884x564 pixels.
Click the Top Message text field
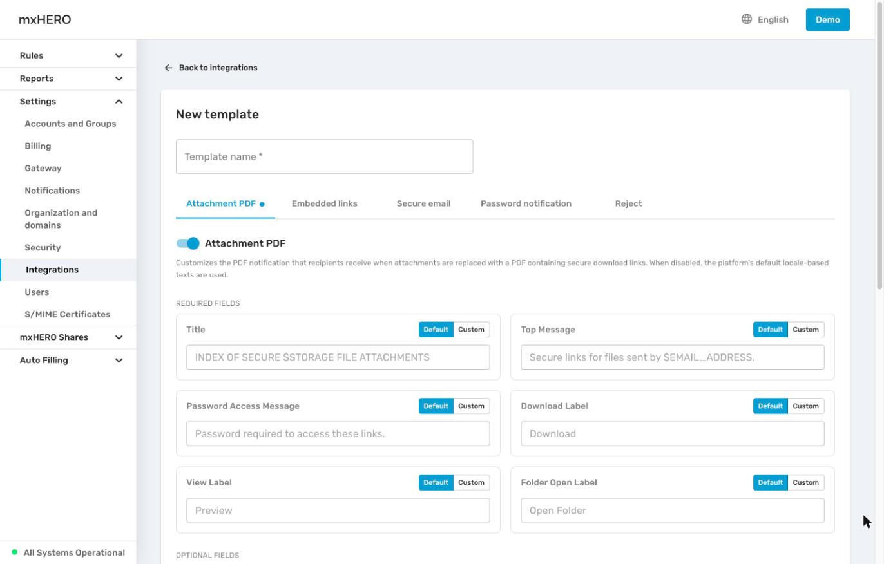tap(672, 357)
